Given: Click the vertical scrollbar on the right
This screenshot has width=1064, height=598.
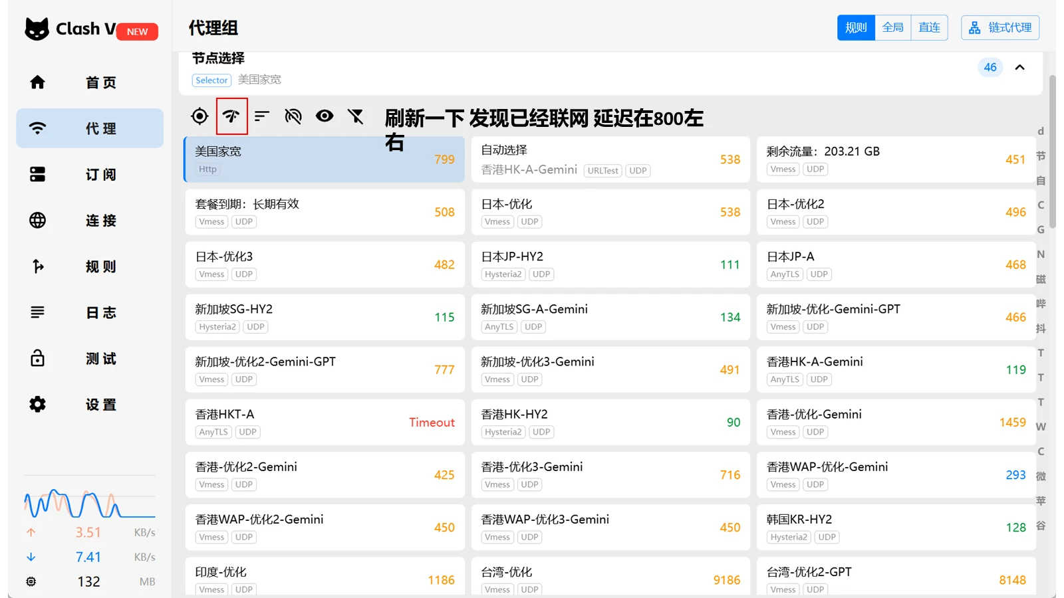Looking at the screenshot, I should tap(1052, 151).
